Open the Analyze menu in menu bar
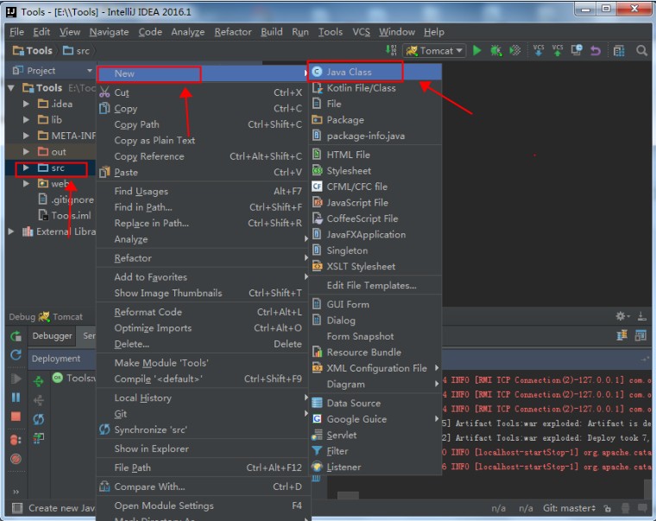Image resolution: width=656 pixels, height=521 pixels. coord(188,32)
